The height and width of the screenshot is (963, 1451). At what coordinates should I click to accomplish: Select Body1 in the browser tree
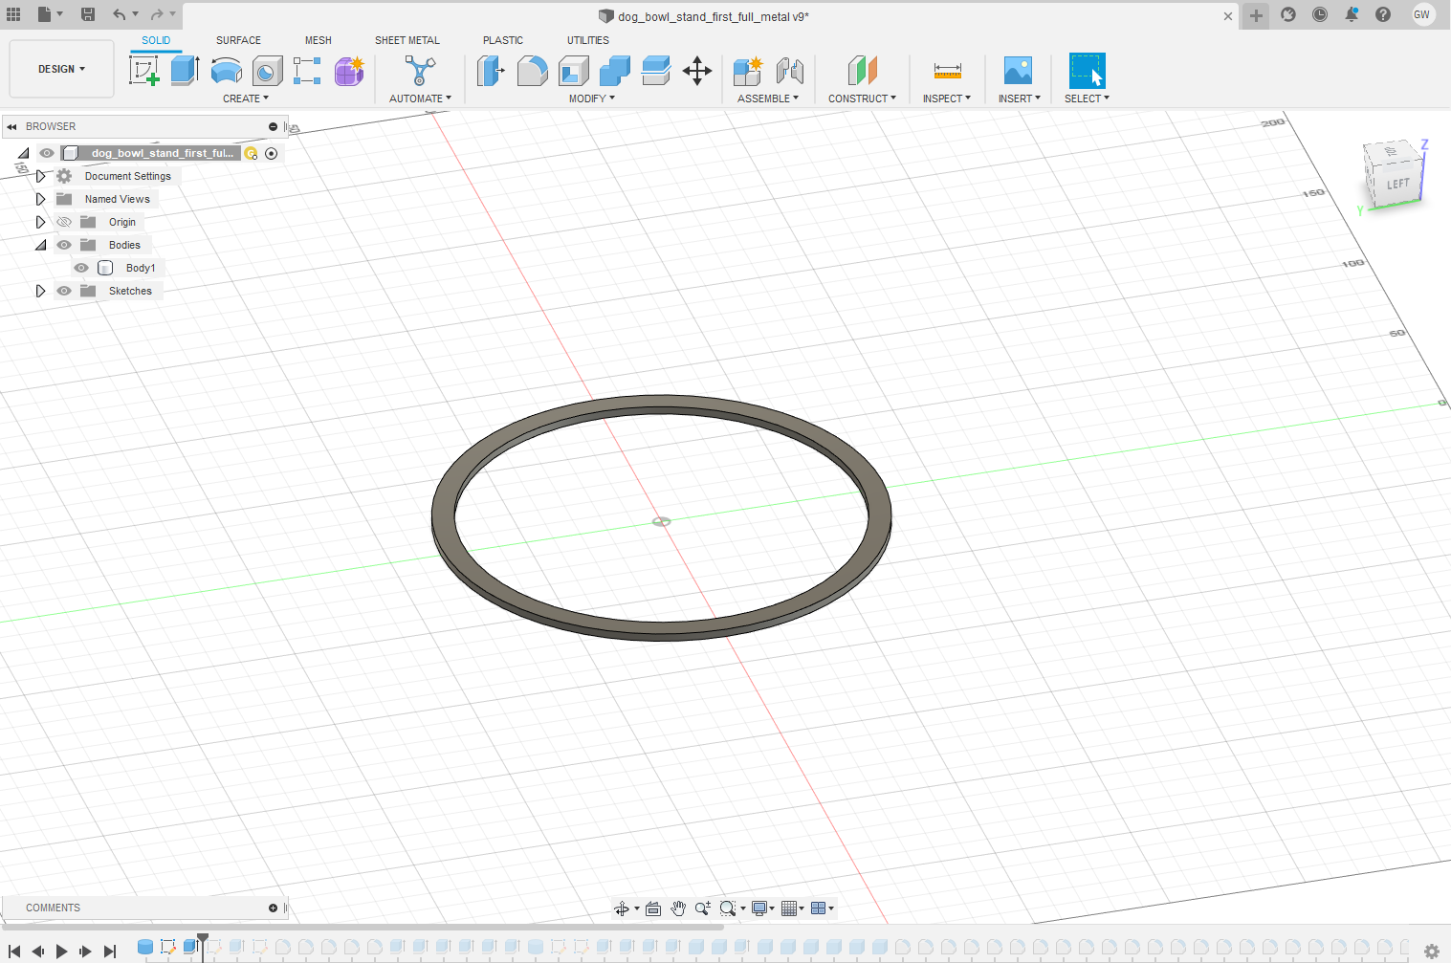click(x=141, y=268)
